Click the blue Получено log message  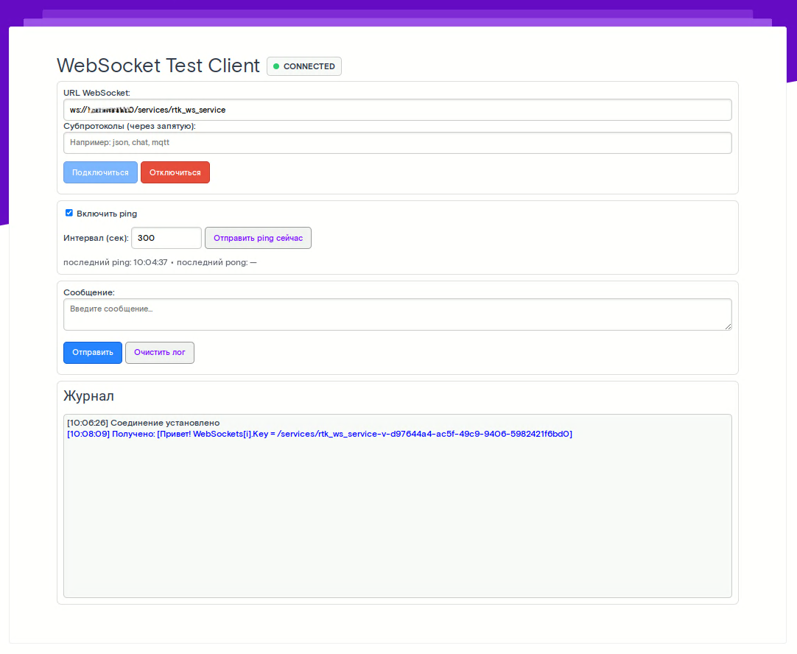coord(319,434)
